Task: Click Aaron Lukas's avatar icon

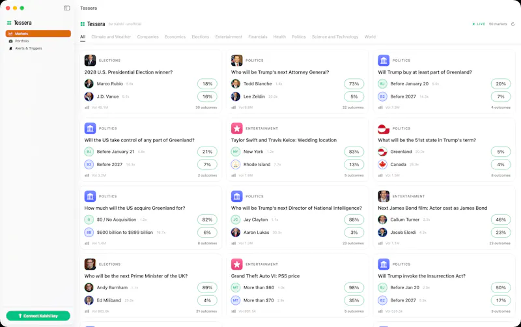Action: click(236, 233)
